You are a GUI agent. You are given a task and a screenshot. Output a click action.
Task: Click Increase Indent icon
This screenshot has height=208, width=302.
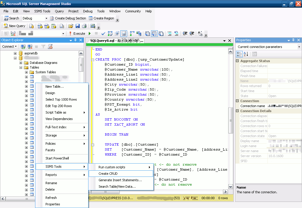[x=192, y=34]
